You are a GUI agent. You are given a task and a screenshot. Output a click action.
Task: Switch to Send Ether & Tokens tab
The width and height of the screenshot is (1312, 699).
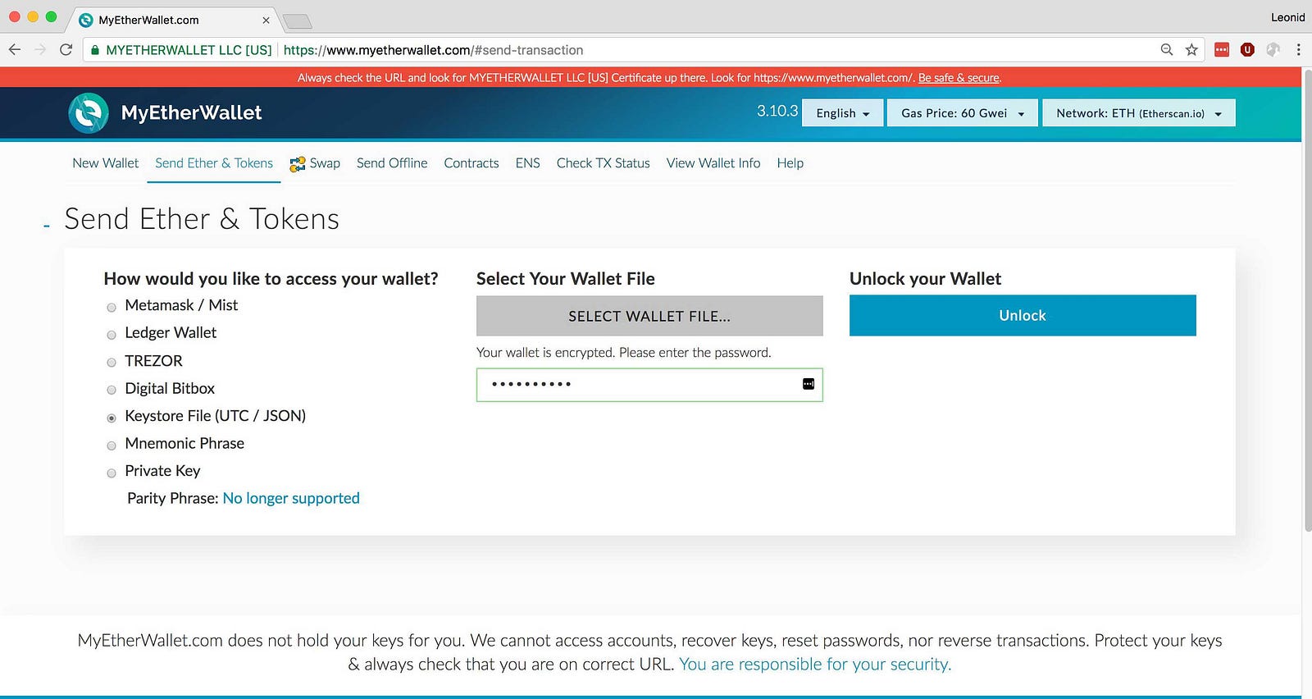(214, 163)
